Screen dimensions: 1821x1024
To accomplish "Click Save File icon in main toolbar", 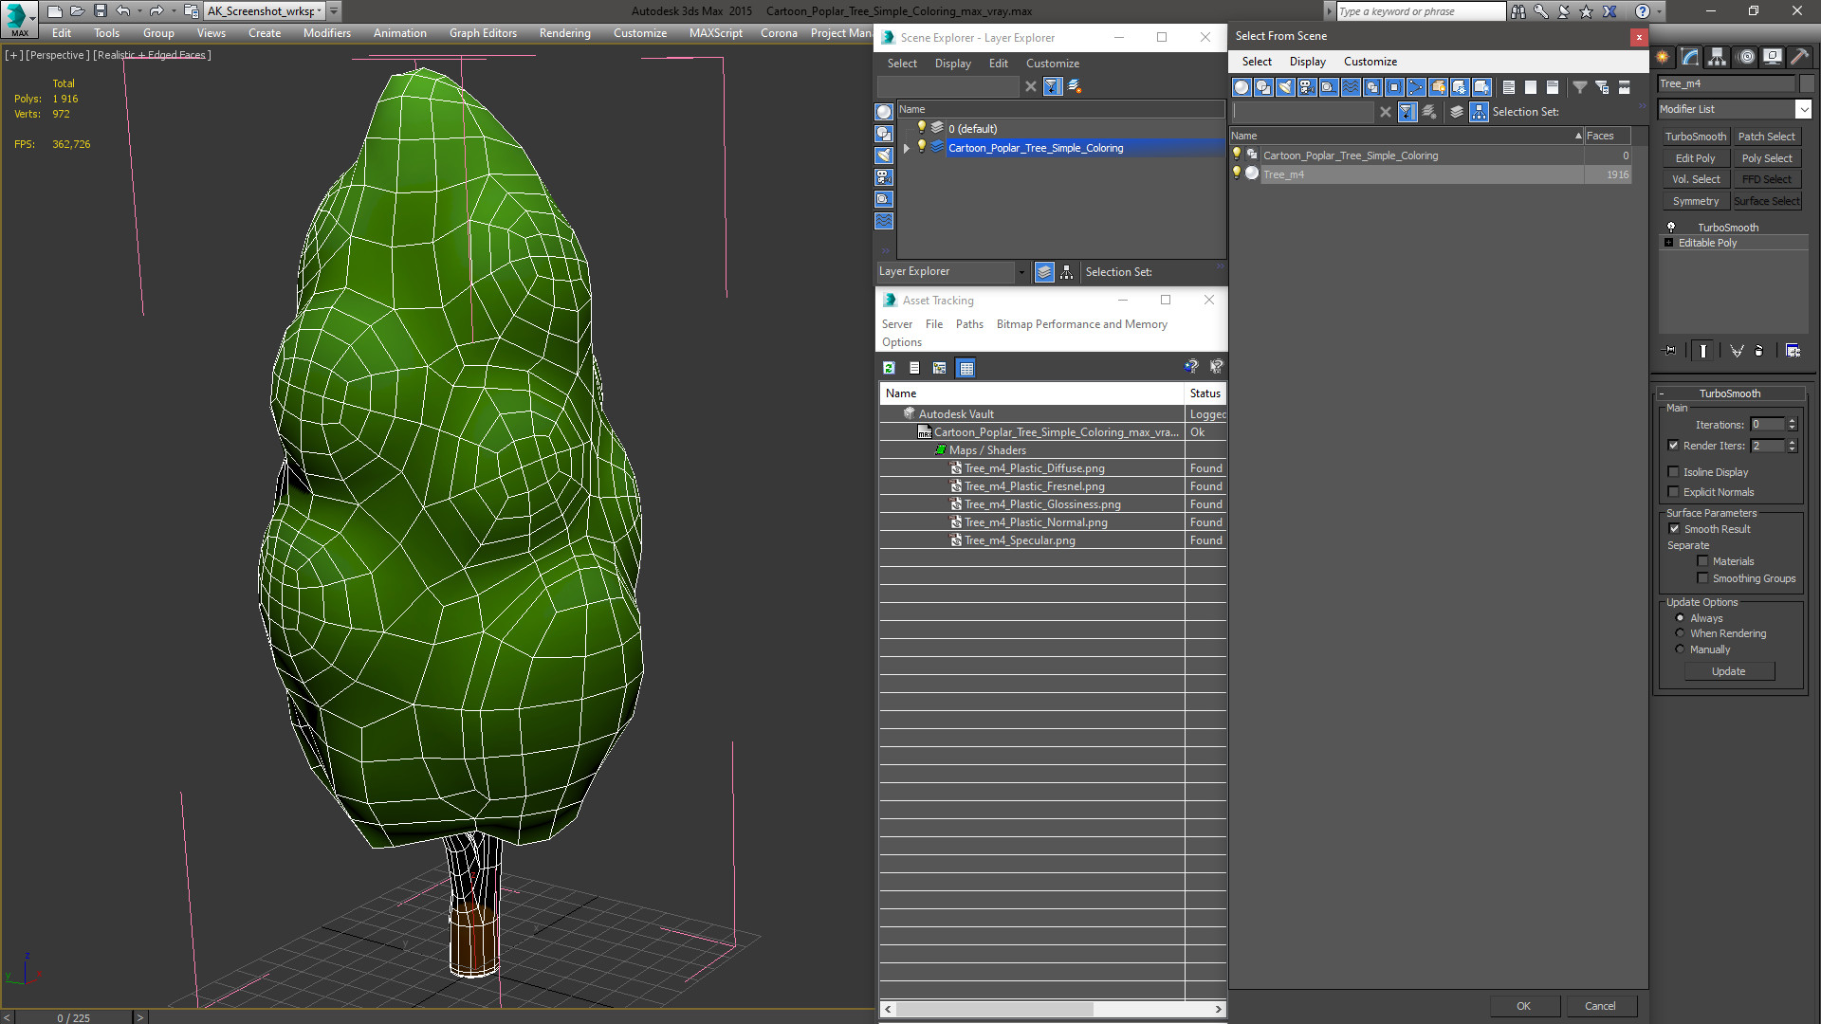I will (100, 11).
